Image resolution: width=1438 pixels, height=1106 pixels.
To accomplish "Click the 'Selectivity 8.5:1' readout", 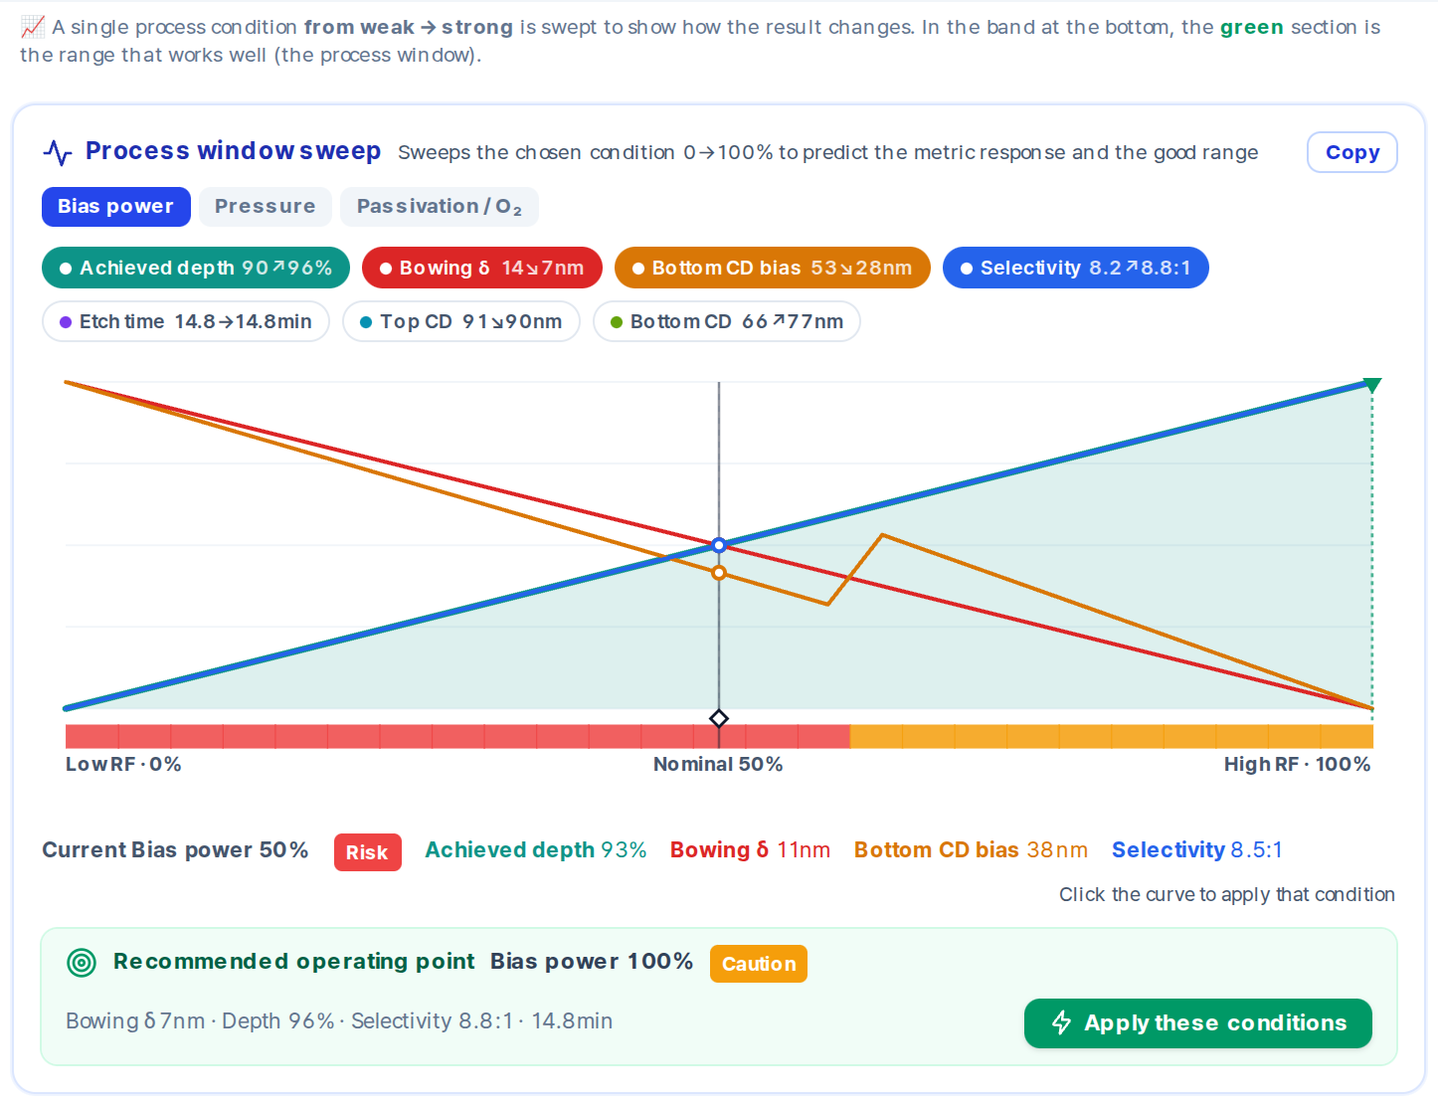I will [1197, 850].
